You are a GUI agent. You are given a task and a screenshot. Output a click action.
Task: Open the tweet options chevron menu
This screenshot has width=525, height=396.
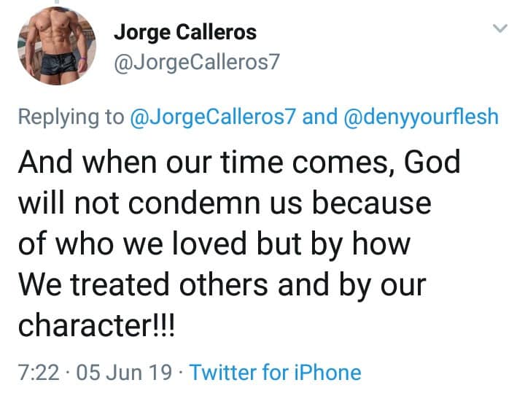pos(499,29)
